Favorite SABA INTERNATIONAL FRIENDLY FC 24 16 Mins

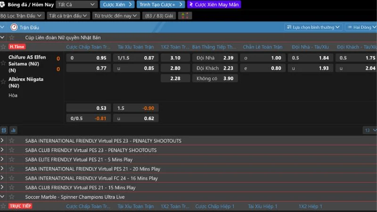pyautogui.click(x=11, y=178)
